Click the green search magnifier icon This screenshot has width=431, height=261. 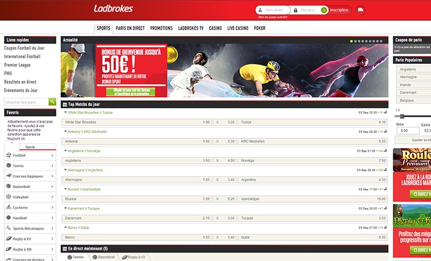coord(52,102)
